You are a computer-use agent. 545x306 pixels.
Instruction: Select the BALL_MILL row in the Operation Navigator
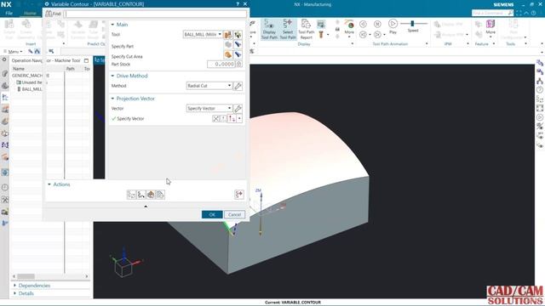pos(31,89)
